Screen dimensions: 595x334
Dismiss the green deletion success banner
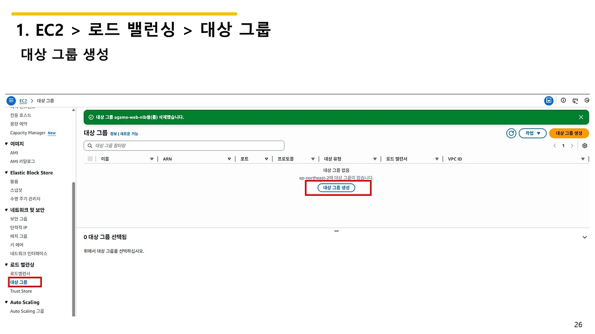pyautogui.click(x=581, y=117)
